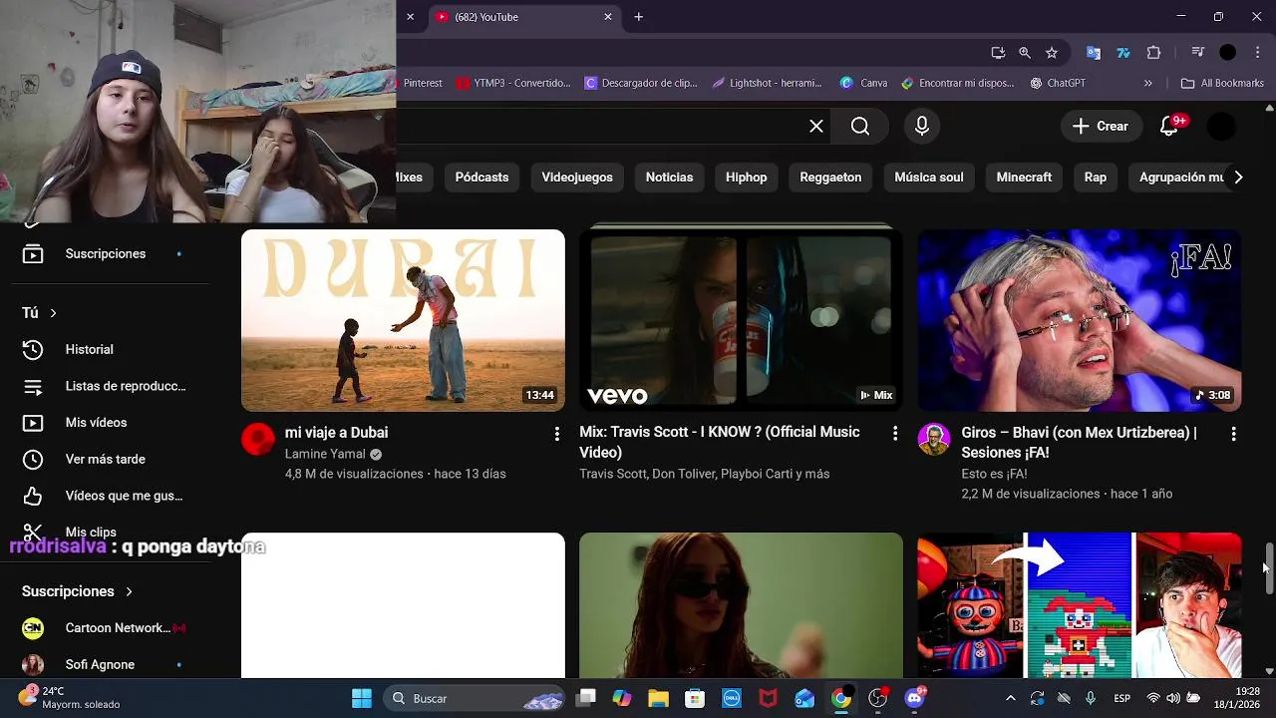Select the Hiphop filter chip
1276x718 pixels.
(x=746, y=178)
